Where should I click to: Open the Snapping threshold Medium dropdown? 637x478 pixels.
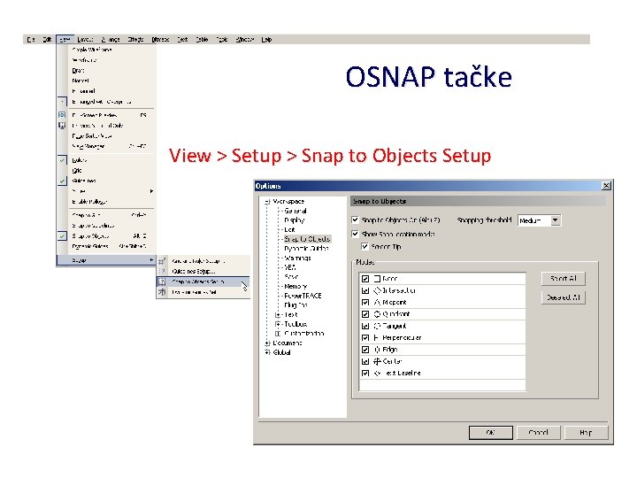coord(556,220)
